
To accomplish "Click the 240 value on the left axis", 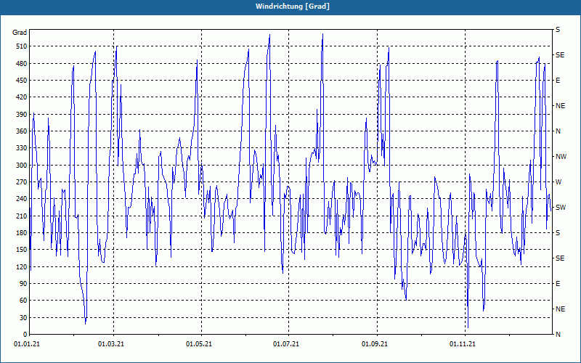I will point(22,198).
